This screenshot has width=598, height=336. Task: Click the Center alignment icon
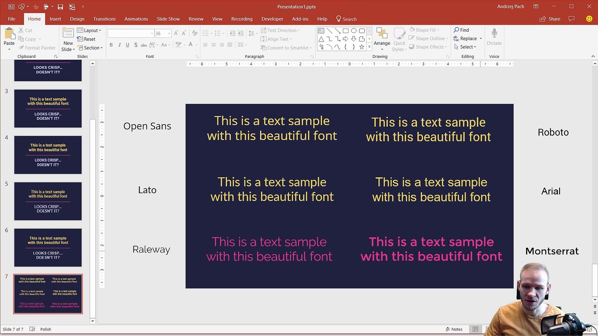tap(214, 45)
